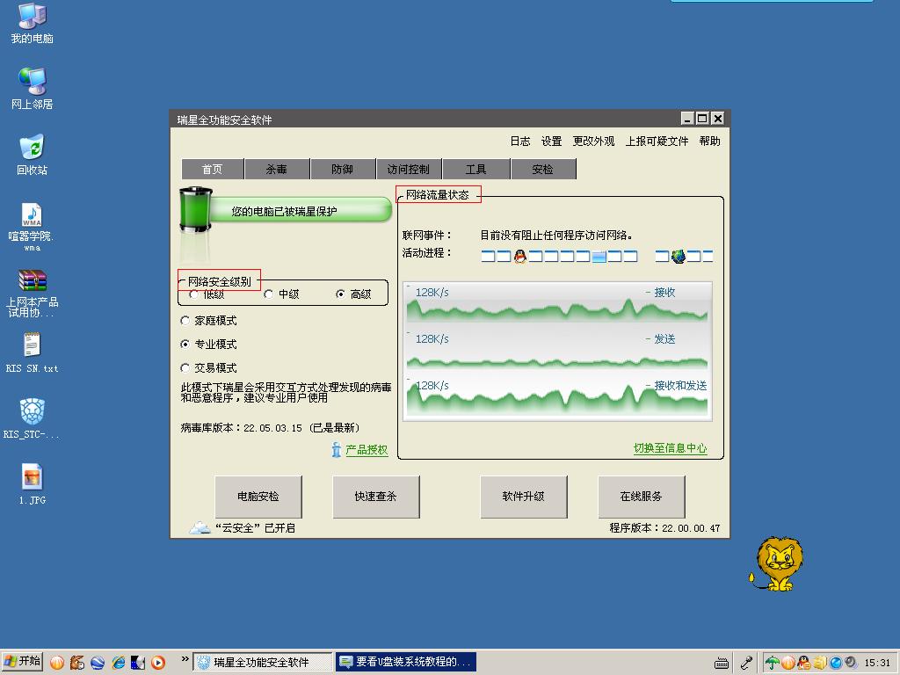Open 上报可疑文件 report suspicious file

(x=657, y=142)
